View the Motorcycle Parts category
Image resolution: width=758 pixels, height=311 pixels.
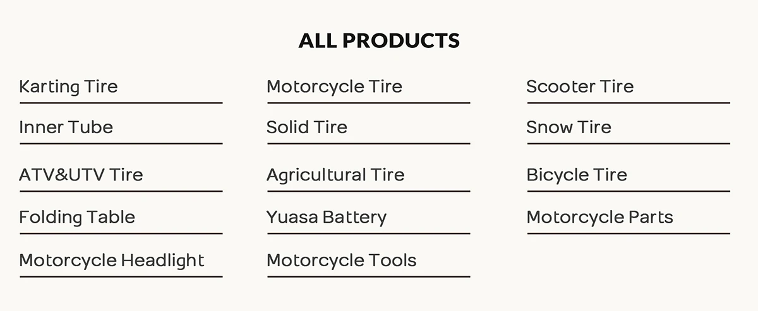599,218
